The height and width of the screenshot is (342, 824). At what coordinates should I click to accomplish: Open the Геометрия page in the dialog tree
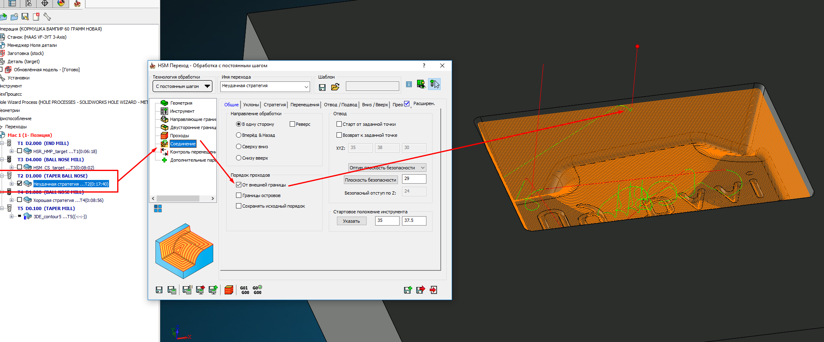pyautogui.click(x=181, y=103)
